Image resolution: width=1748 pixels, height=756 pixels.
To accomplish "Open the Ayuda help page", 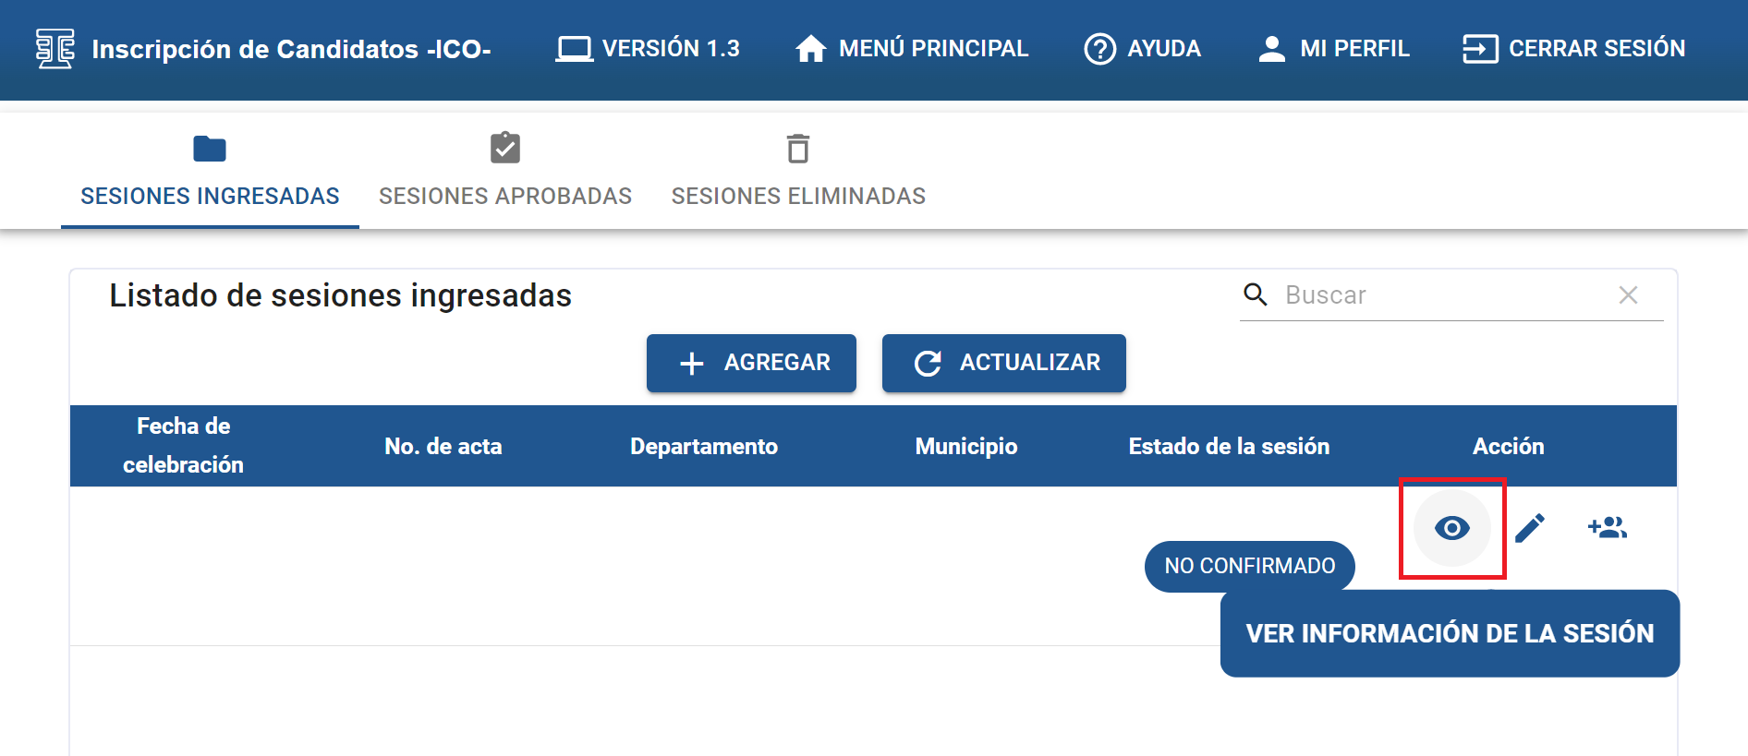I will (1142, 49).
